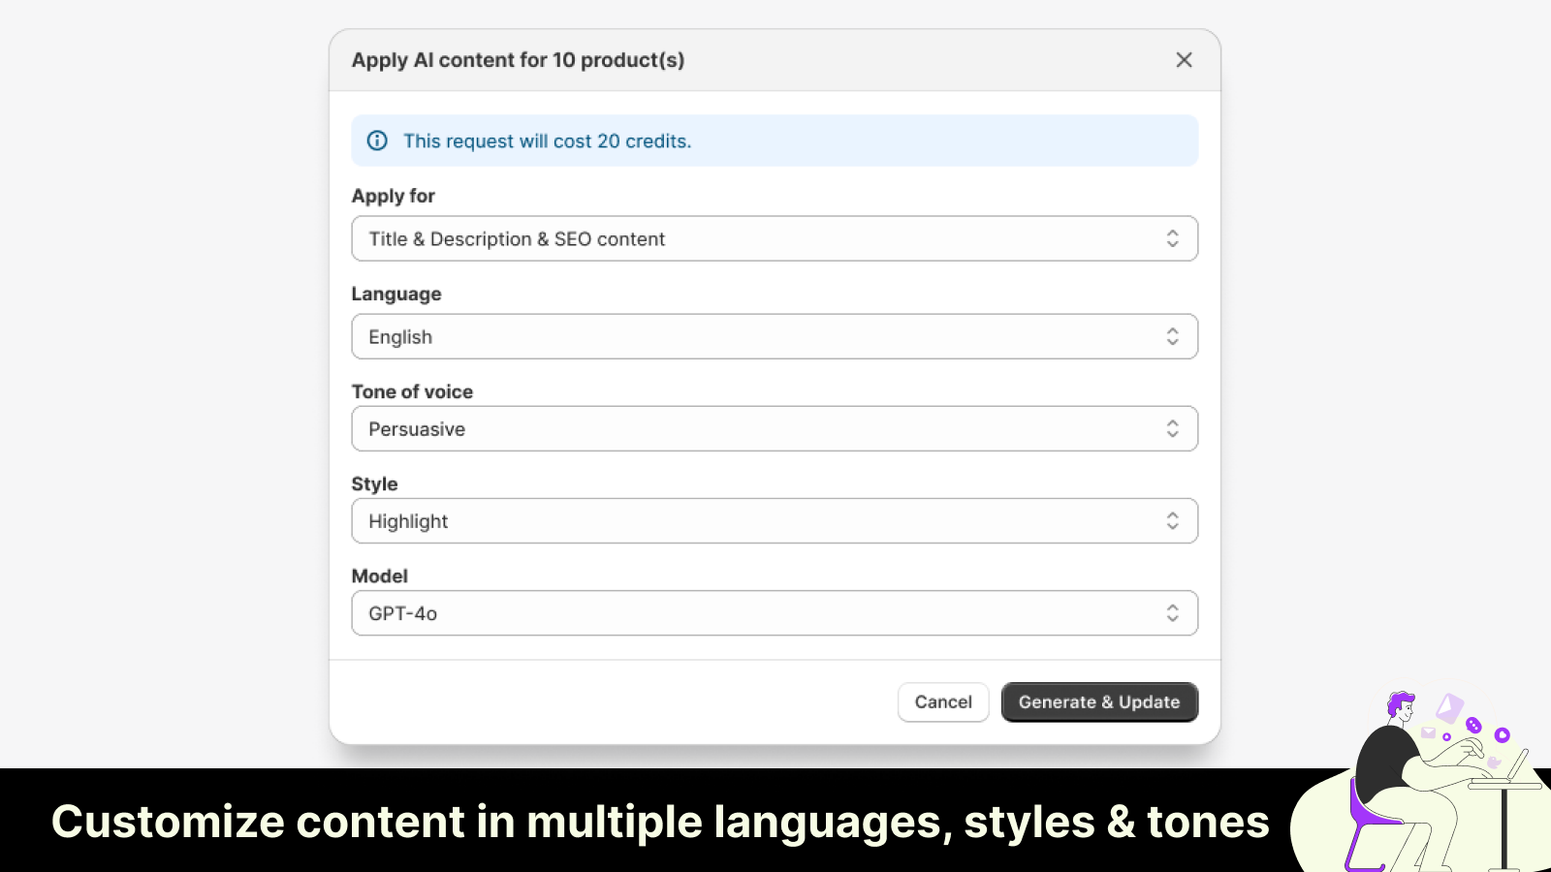Click the blue credits cost banner
This screenshot has width=1551, height=872.
(x=775, y=140)
